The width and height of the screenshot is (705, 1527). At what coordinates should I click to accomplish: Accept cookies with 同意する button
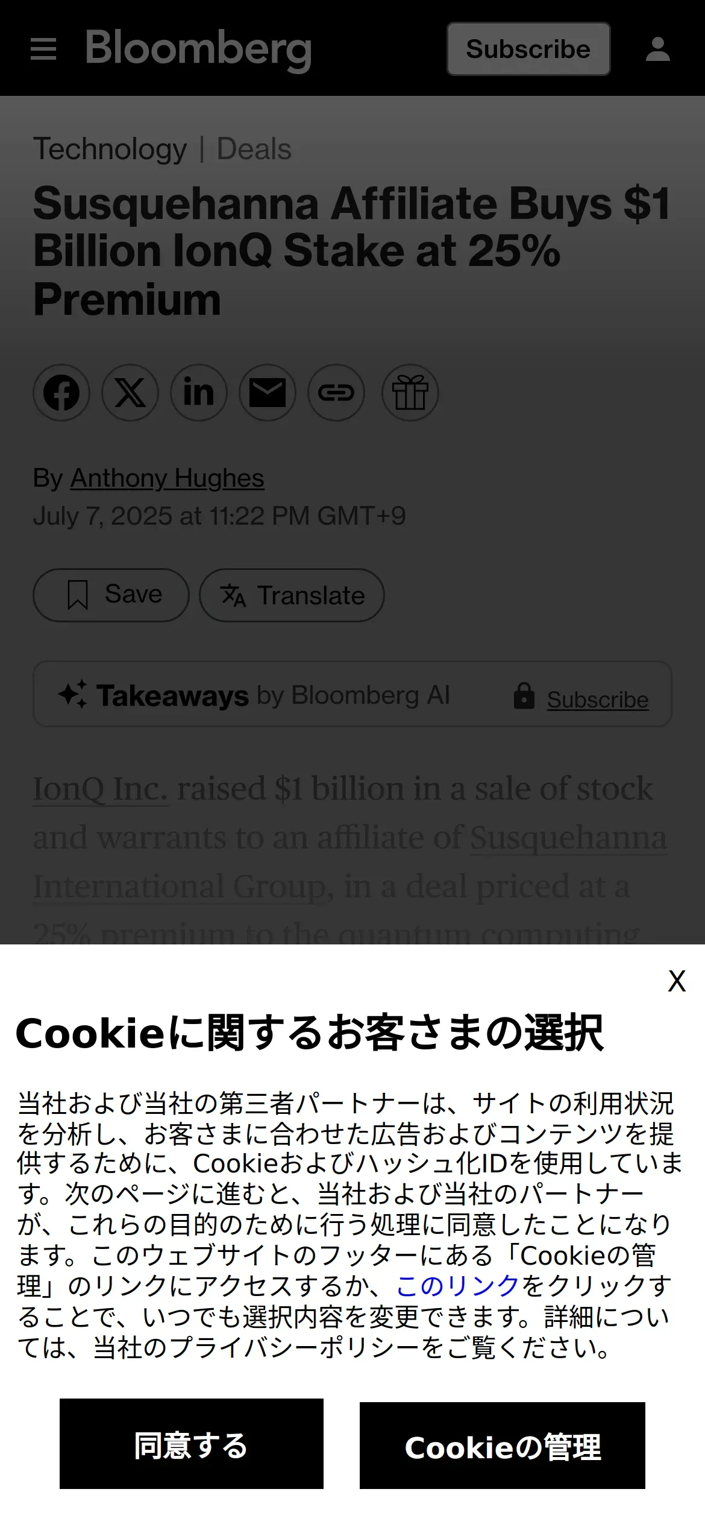click(192, 1444)
